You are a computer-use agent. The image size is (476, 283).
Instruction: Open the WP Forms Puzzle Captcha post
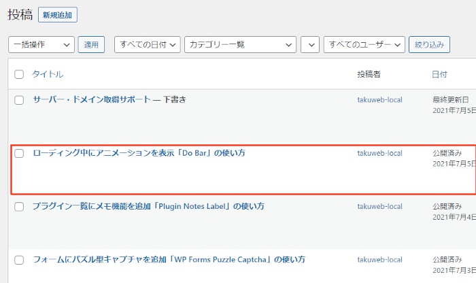click(x=169, y=260)
